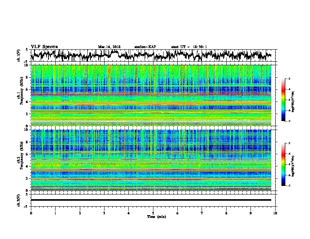Click the ch.1 frequency tick label "4"
The width and height of the screenshot is (310, 239).
(x=27, y=102)
